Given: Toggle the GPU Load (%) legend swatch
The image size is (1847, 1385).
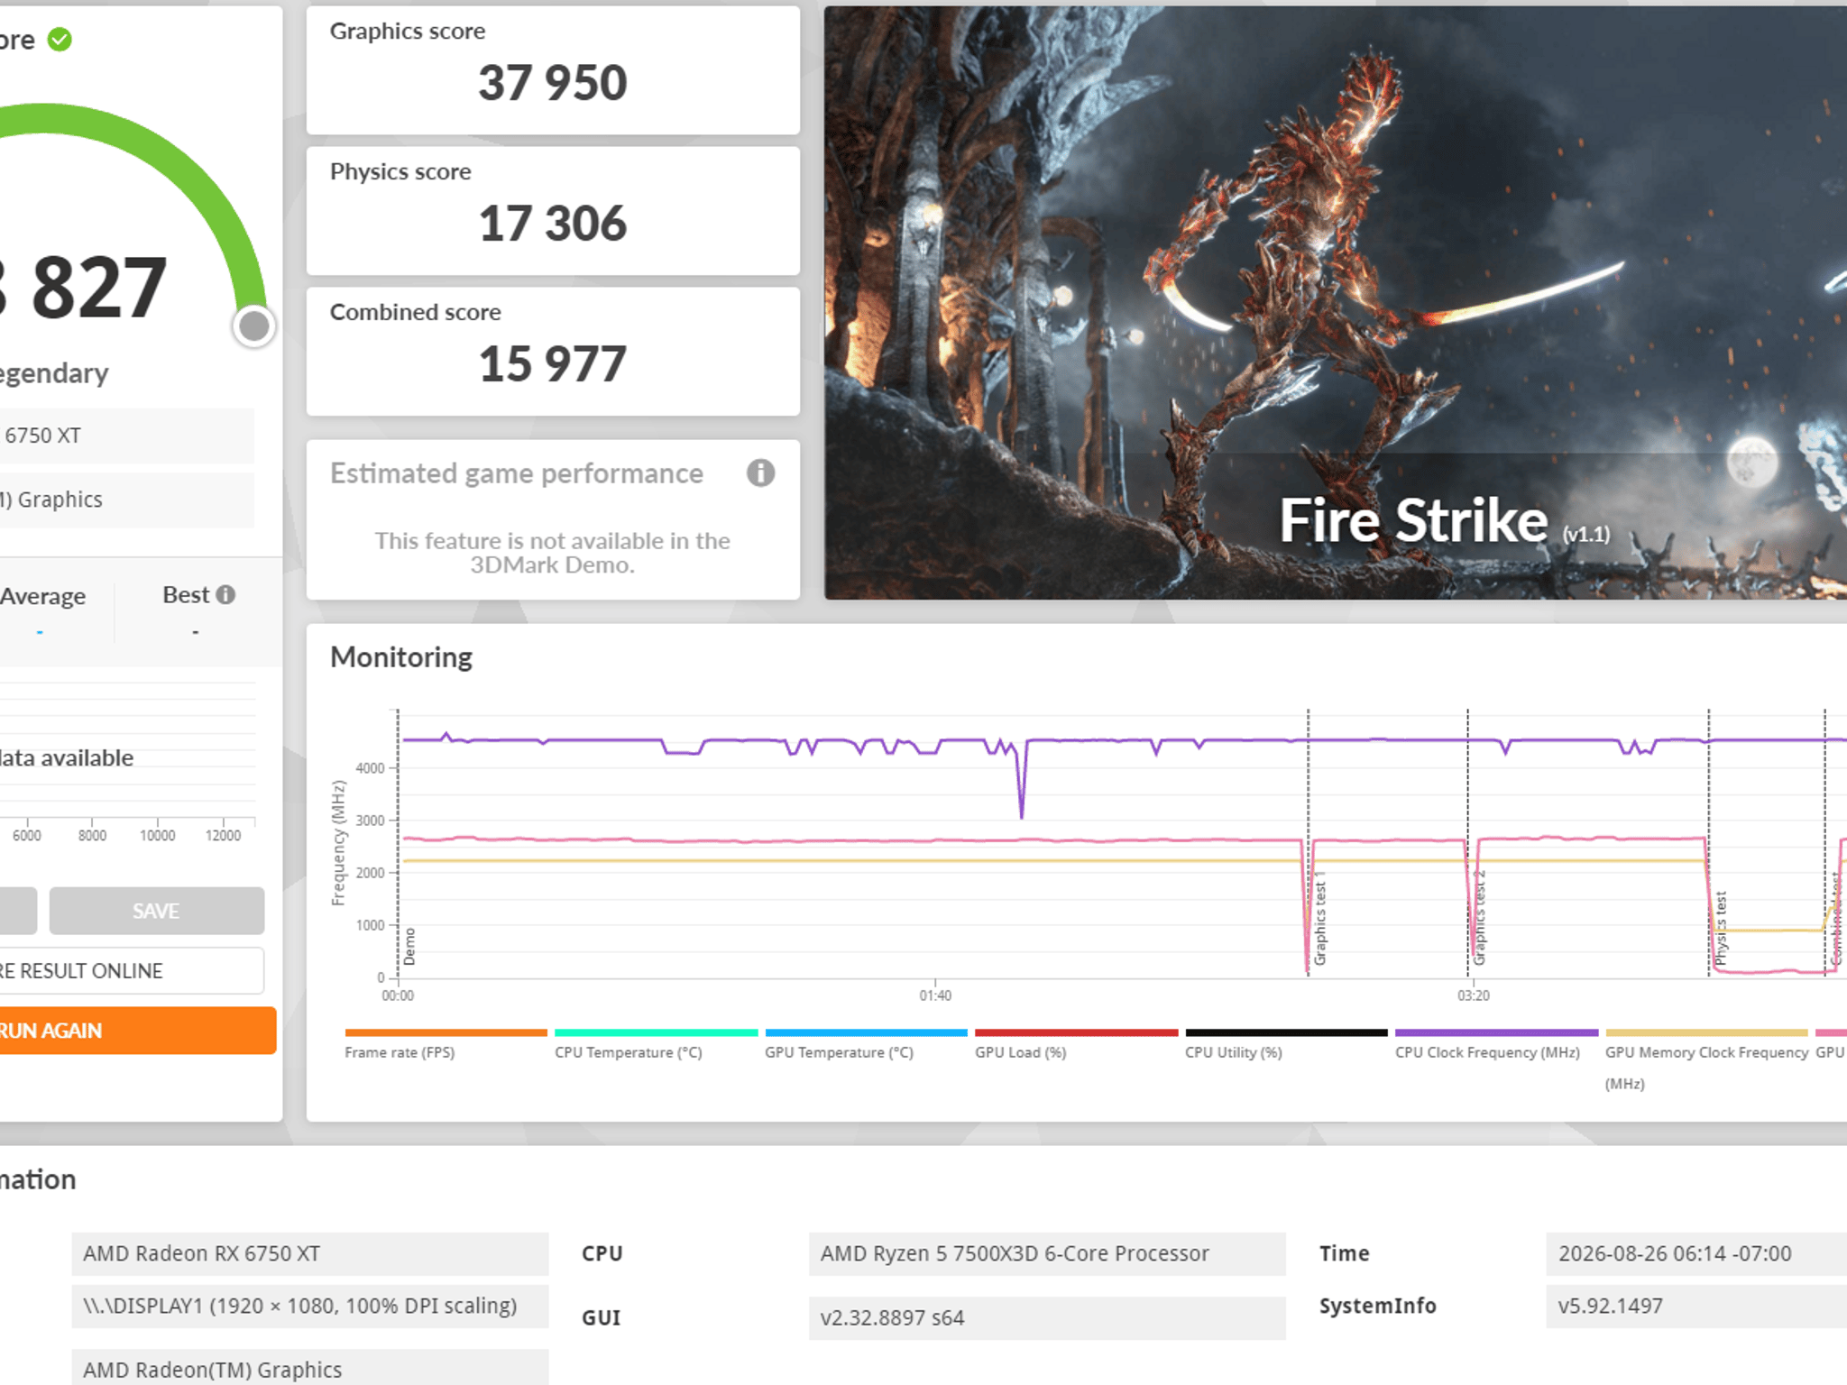Looking at the screenshot, I should tap(1076, 1032).
